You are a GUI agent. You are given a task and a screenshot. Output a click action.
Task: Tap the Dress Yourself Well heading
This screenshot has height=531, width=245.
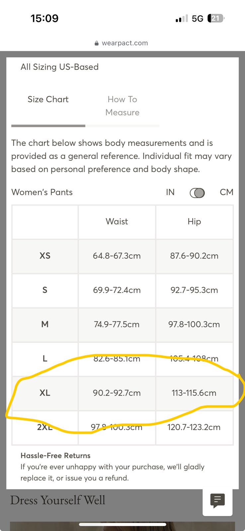point(58,500)
